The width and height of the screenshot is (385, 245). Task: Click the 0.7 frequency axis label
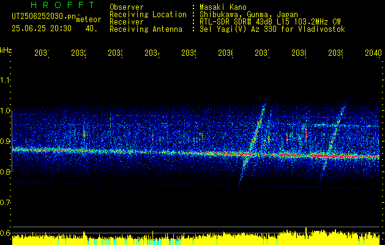5,203
